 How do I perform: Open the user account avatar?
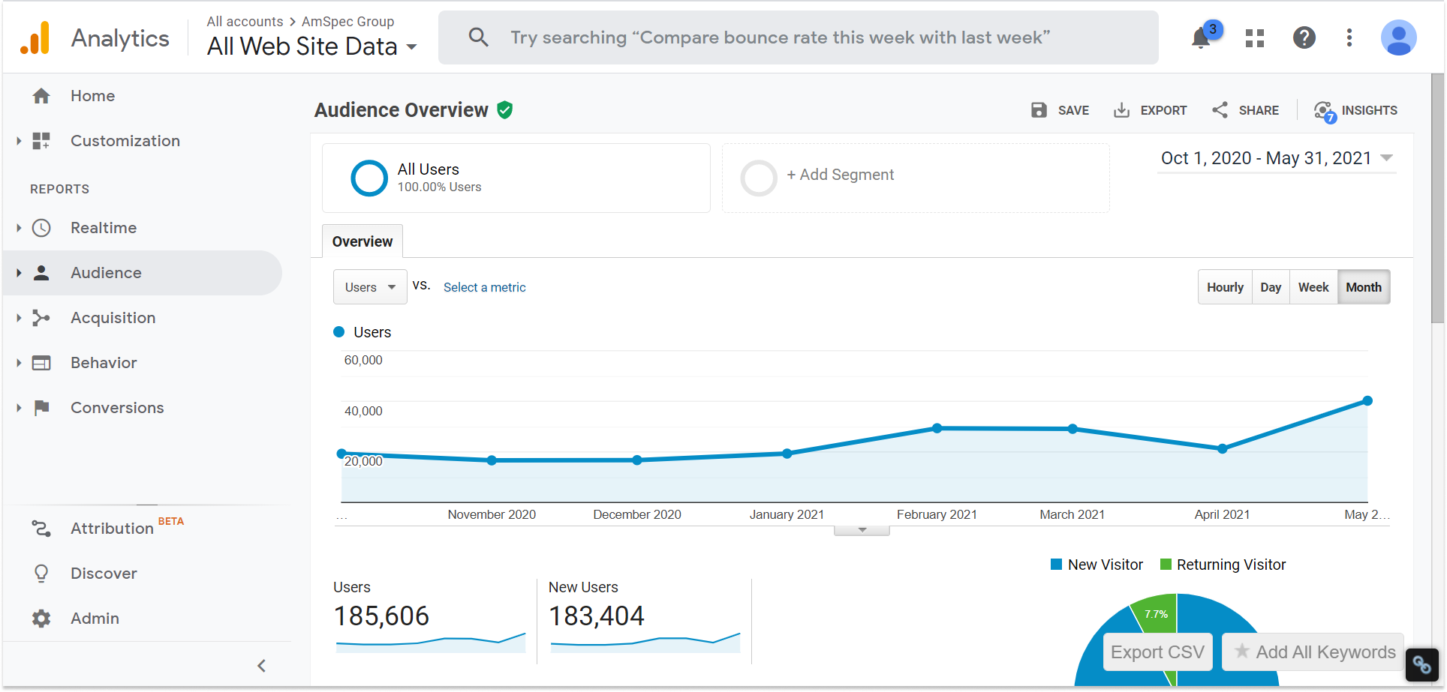tap(1399, 37)
